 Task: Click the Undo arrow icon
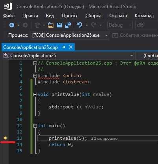pyautogui.click(x=80, y=25)
